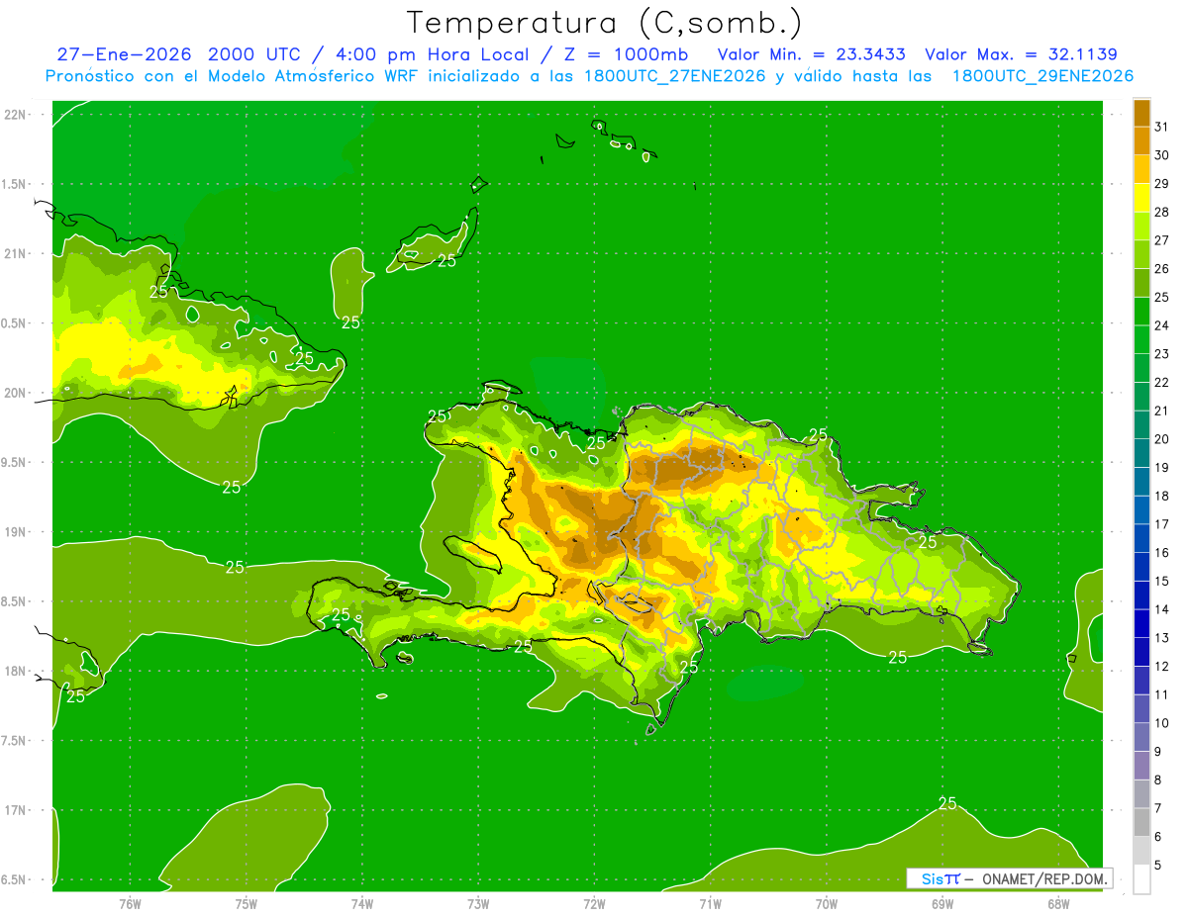
Task: Click the '27-Ene-2026' date text
Action: click(124, 54)
